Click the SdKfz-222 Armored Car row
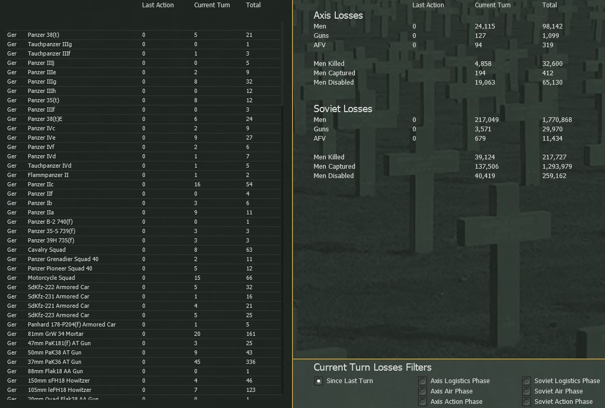 [143, 287]
